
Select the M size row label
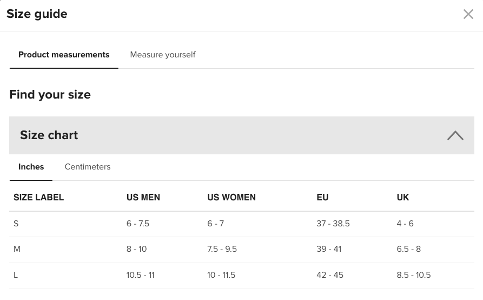point(17,249)
